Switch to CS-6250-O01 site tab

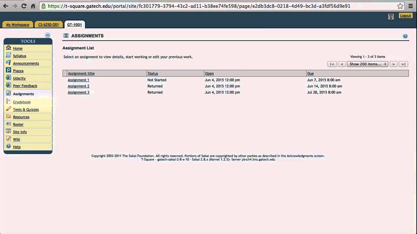[x=49, y=25]
